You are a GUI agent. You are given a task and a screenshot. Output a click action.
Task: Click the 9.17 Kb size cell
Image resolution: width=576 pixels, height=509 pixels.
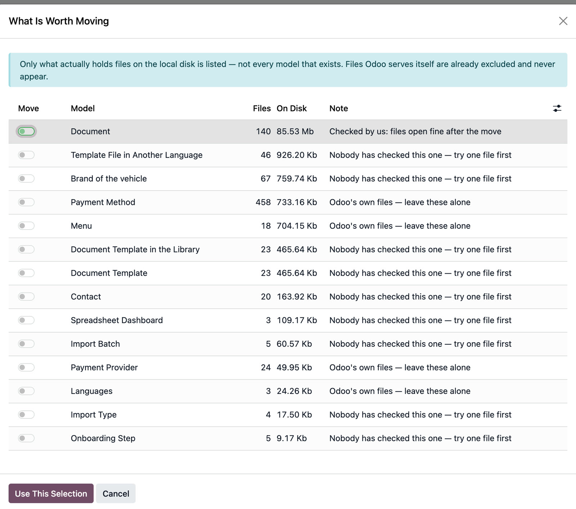(x=292, y=439)
